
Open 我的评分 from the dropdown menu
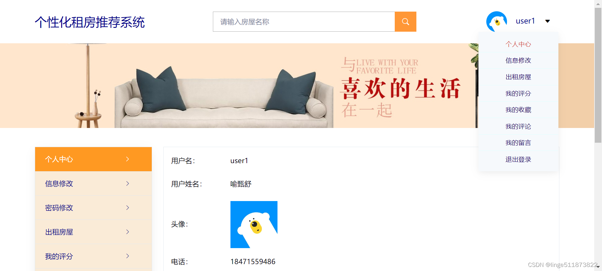(x=518, y=93)
